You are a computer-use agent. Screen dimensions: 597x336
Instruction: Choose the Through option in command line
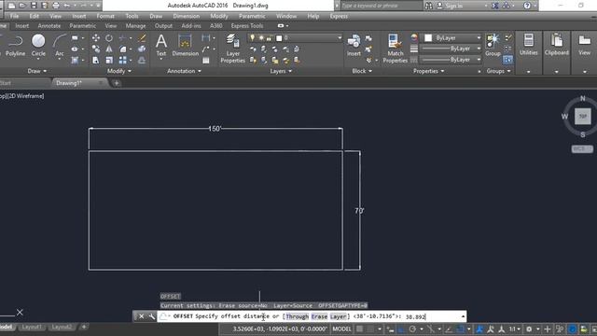click(297, 316)
